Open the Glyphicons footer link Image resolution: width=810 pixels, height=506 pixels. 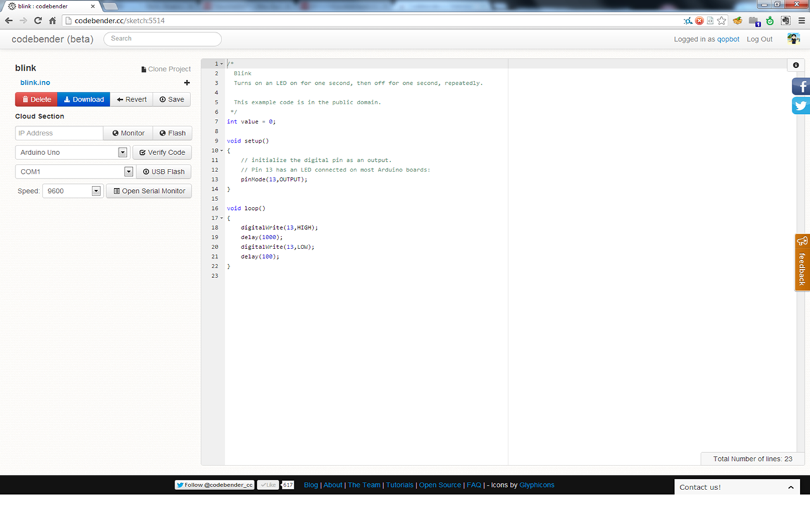click(537, 485)
